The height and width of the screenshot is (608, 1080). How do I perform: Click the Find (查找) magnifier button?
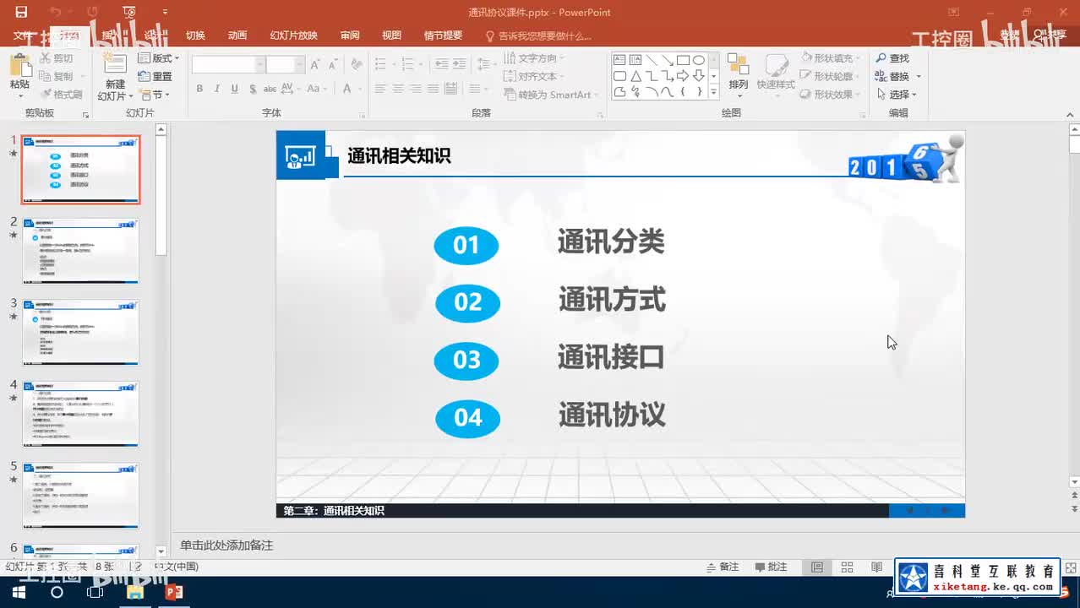892,58
